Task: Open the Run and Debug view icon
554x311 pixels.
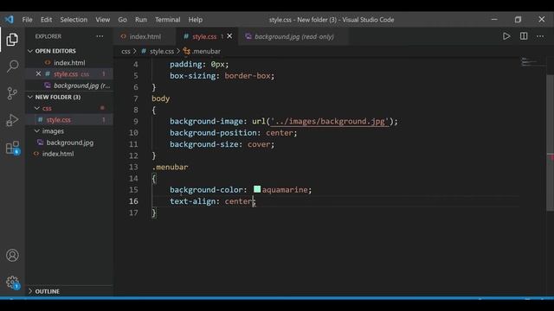Action: coord(12,120)
